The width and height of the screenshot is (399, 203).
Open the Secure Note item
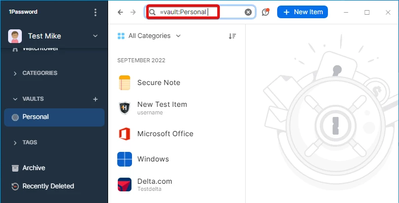click(x=177, y=83)
